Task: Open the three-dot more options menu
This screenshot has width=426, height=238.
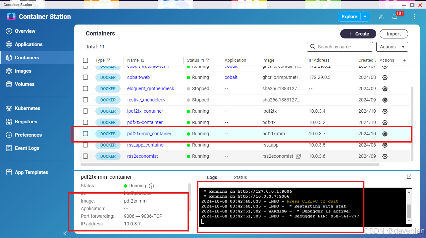Action: tap(415, 17)
